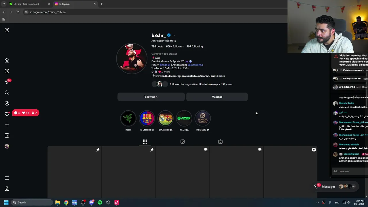The width and height of the screenshot is (368, 207).
Task: Open the FC 25 SA highlight
Action: [184, 118]
